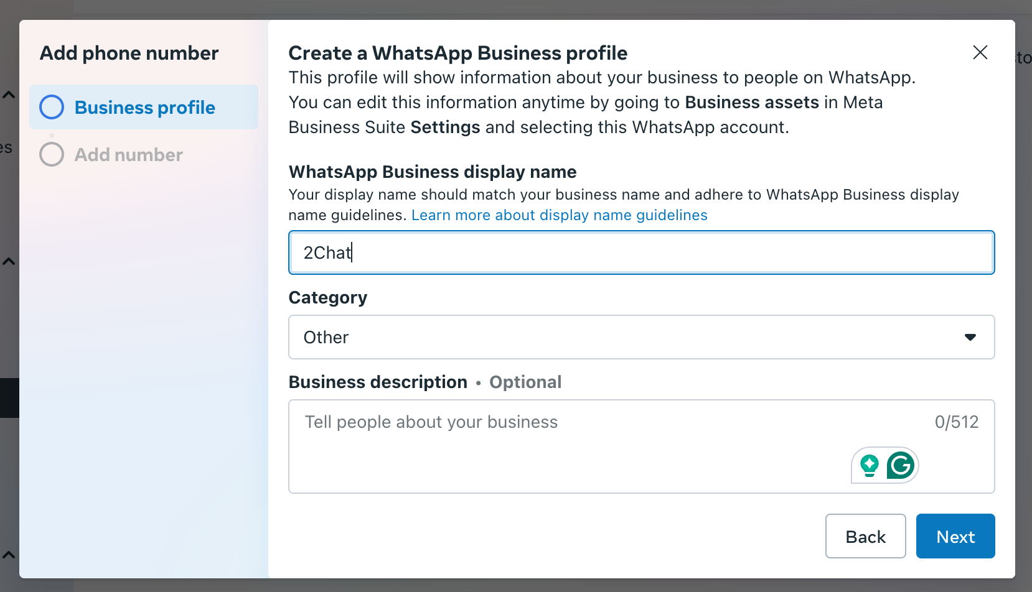Viewport: 1032px width, 592px height.
Task: Click the 0/512 character counter
Action: pos(957,422)
